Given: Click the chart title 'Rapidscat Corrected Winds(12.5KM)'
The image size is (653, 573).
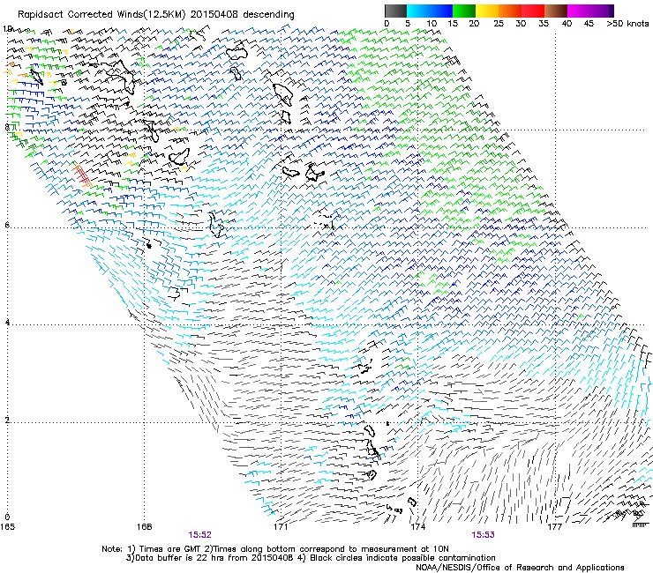Looking at the screenshot, I should (x=101, y=15).
